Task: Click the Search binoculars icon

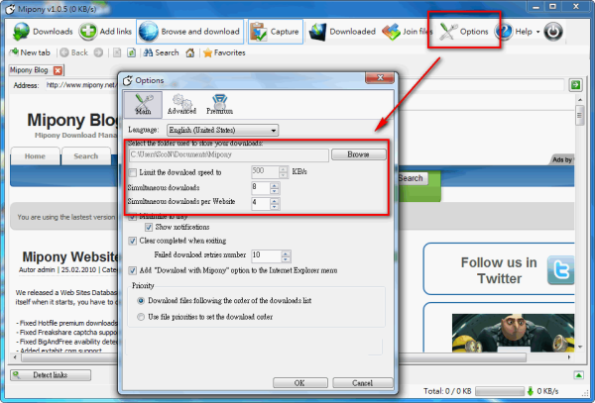Action: point(148,52)
